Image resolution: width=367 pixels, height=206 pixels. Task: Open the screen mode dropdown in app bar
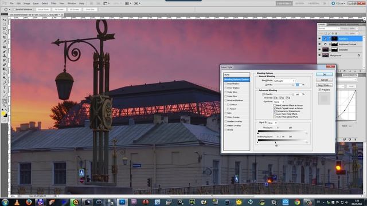pos(137,3)
